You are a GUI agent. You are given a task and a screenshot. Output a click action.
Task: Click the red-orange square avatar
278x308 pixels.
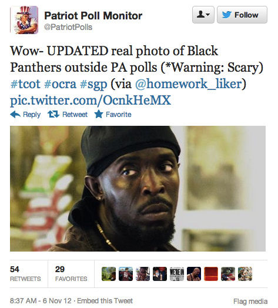[x=211, y=274]
